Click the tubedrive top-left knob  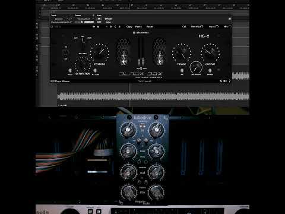pyautogui.click(x=128, y=130)
